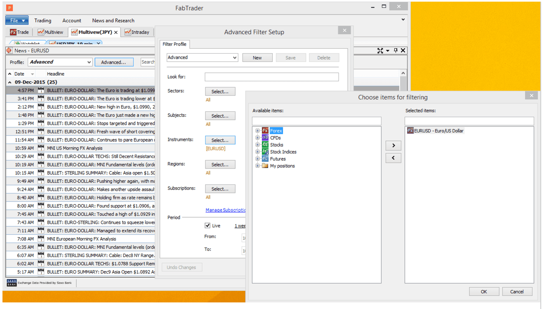This screenshot has height=309, width=542.
Task: Click Select... for Sectors
Action: pyautogui.click(x=220, y=91)
